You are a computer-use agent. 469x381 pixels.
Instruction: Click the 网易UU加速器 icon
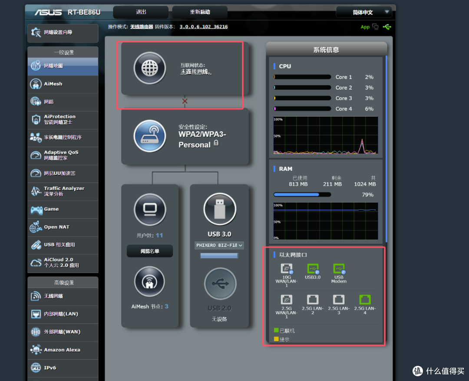36,173
